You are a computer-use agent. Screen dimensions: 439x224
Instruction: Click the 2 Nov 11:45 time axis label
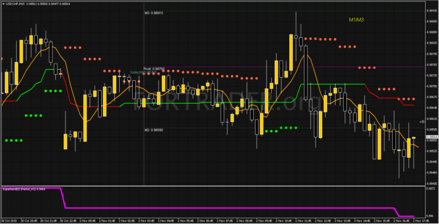click(x=304, y=221)
